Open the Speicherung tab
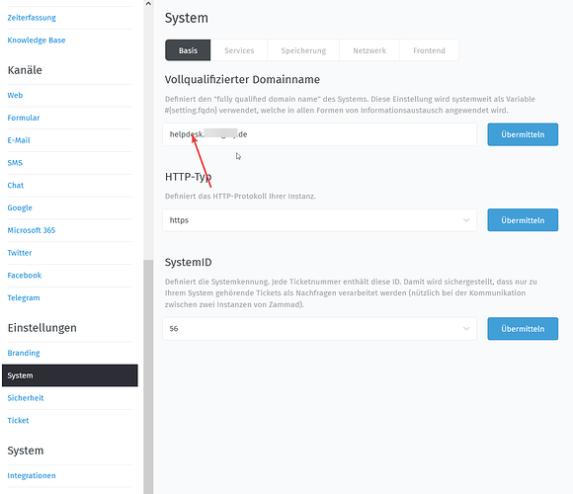573x494 pixels. click(x=303, y=50)
